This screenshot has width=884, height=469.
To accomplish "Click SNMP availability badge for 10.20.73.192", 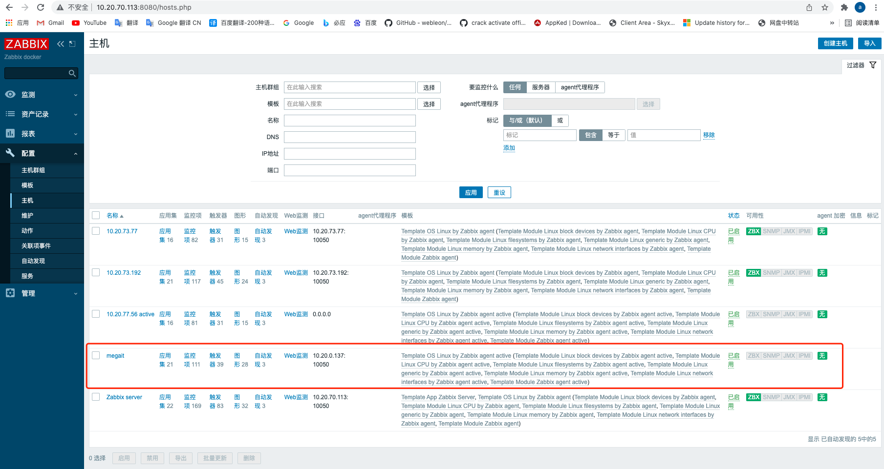I will point(771,273).
